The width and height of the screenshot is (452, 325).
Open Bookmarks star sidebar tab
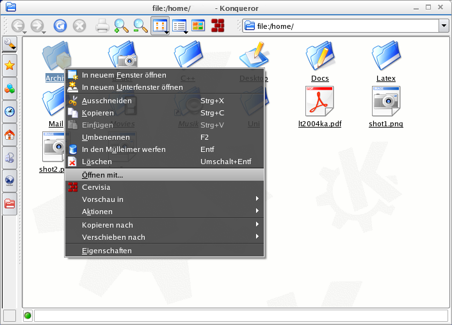(x=10, y=65)
